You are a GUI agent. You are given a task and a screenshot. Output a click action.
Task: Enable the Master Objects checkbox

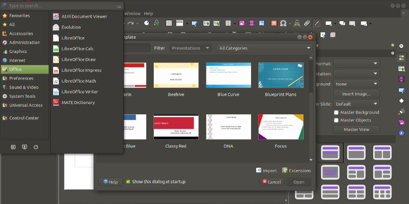(x=336, y=120)
